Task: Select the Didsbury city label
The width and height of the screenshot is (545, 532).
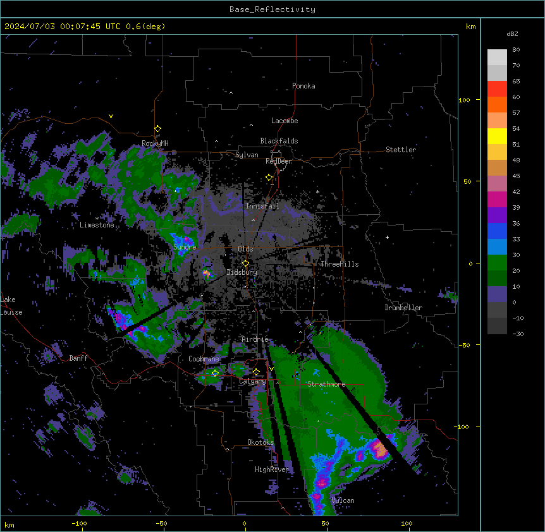Action: tap(242, 272)
